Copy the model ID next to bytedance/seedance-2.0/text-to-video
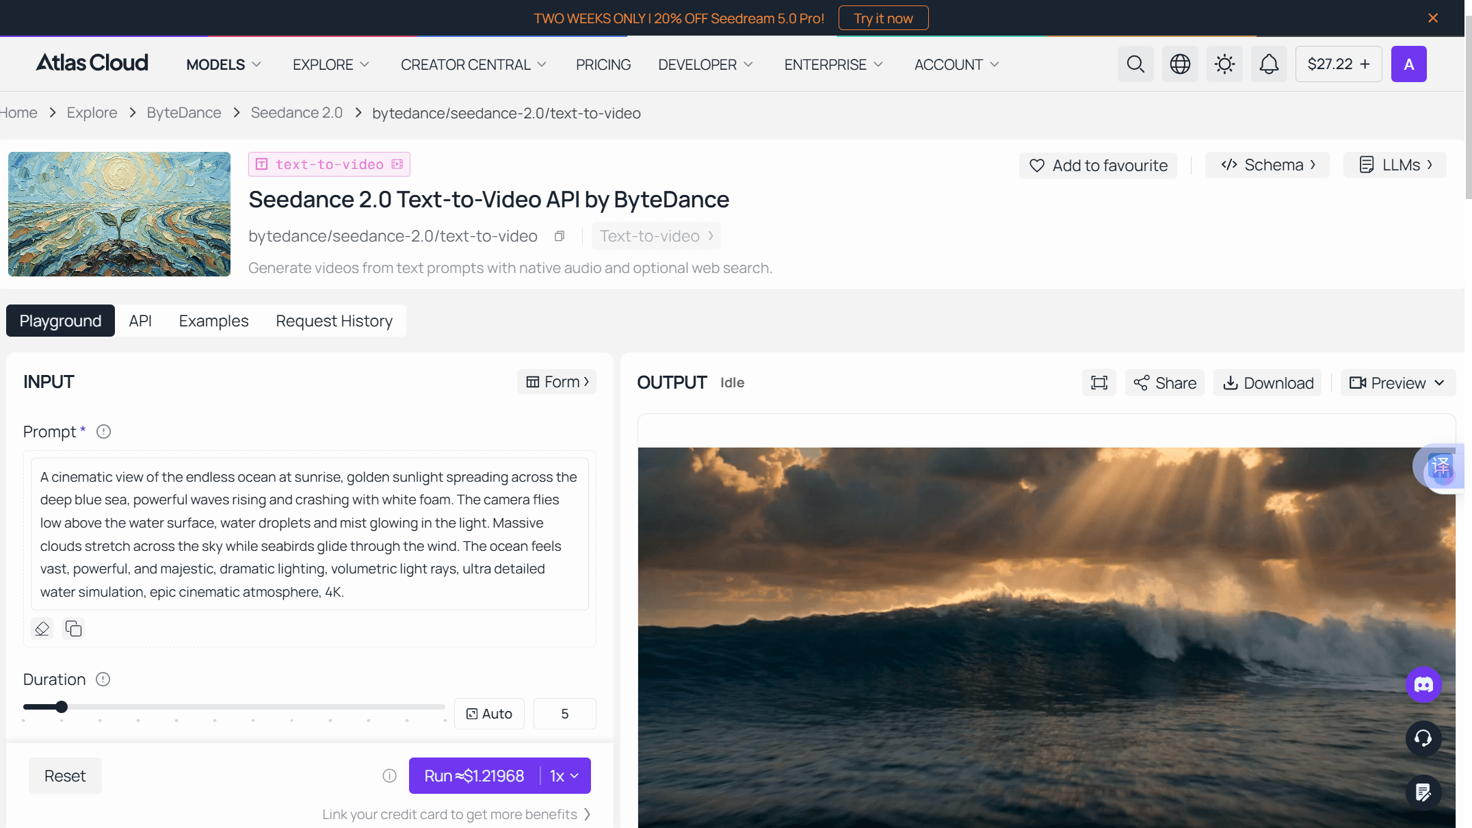 560,236
